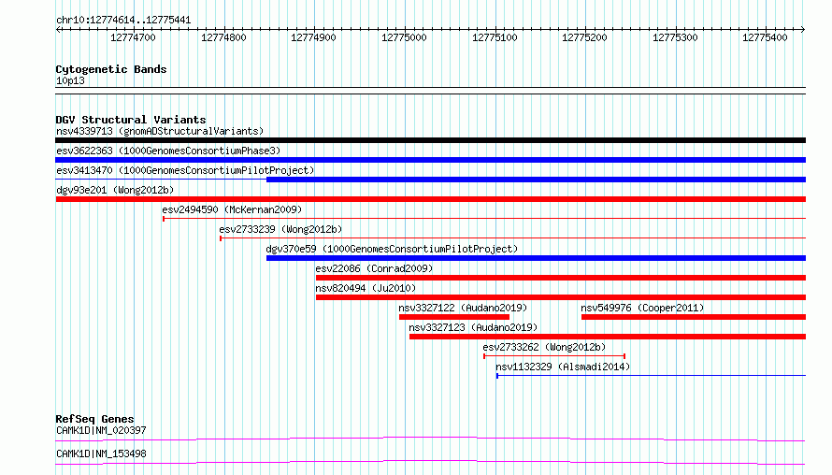Select nsv3327122 (Audano2019) label

pos(463,308)
